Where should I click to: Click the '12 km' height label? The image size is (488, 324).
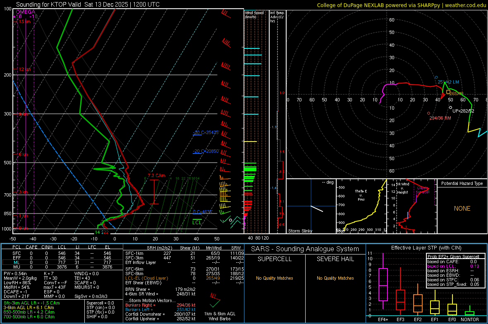(24, 69)
